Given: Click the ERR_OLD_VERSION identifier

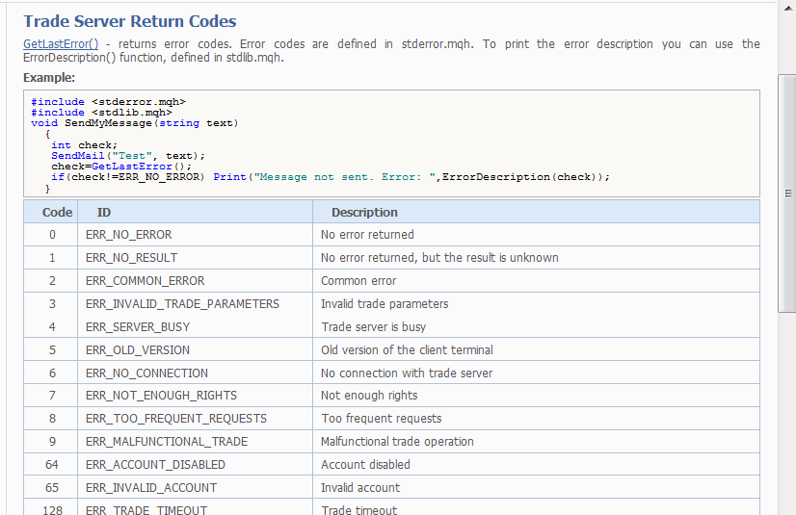Looking at the screenshot, I should pyautogui.click(x=138, y=350).
